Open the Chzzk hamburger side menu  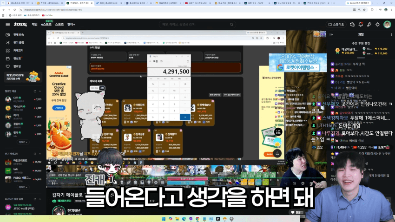tap(7, 25)
